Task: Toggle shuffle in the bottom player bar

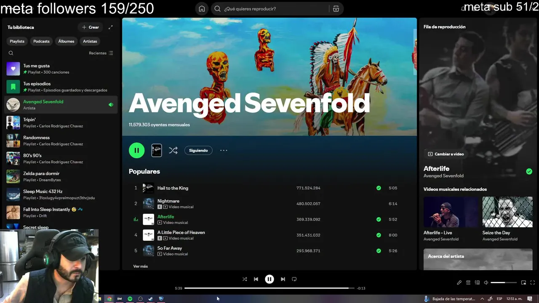Action: click(245, 279)
